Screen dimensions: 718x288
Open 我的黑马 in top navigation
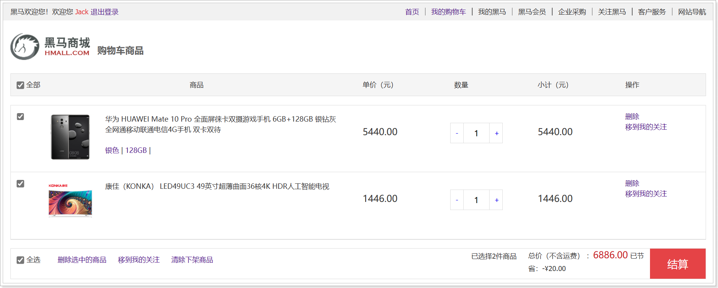tap(492, 12)
